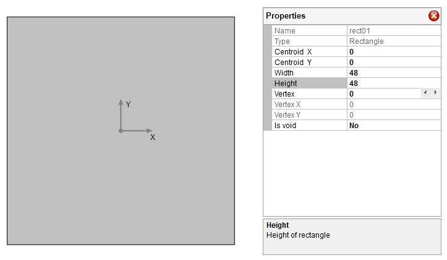Select the Type property row label
This screenshot has height=260, width=447.
[309, 41]
